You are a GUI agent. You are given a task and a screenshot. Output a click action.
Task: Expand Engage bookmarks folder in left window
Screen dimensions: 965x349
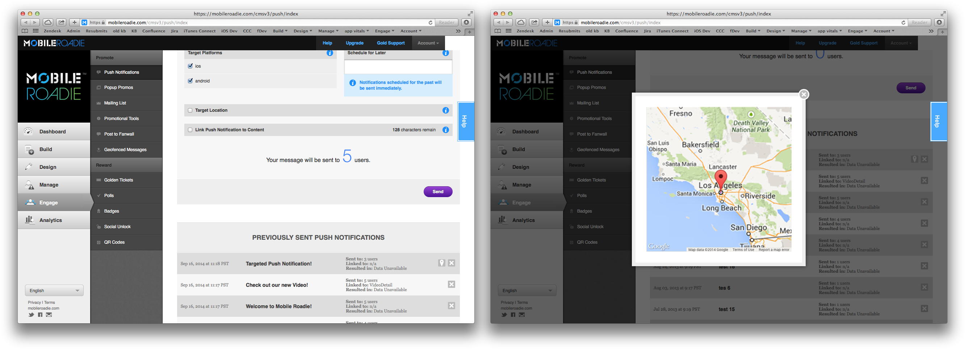[x=385, y=31]
